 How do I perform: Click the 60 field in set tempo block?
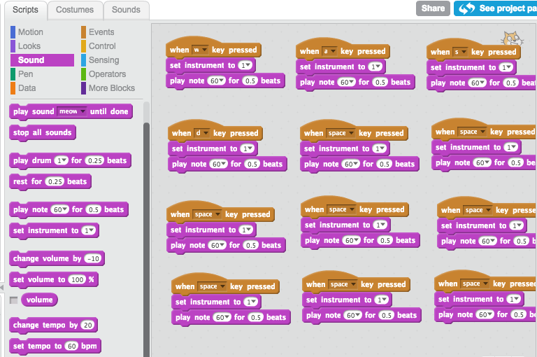click(x=71, y=346)
